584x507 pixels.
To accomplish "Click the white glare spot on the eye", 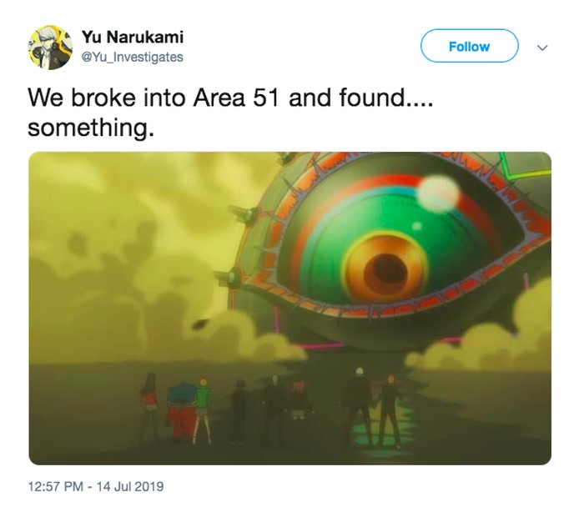I will pos(438,193).
